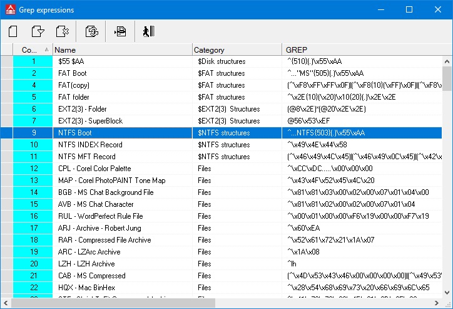Click the delete expression icon

[62, 31]
